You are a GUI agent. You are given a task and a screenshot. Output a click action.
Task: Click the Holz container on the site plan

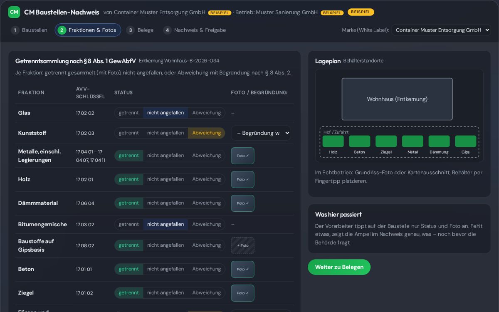pyautogui.click(x=333, y=141)
